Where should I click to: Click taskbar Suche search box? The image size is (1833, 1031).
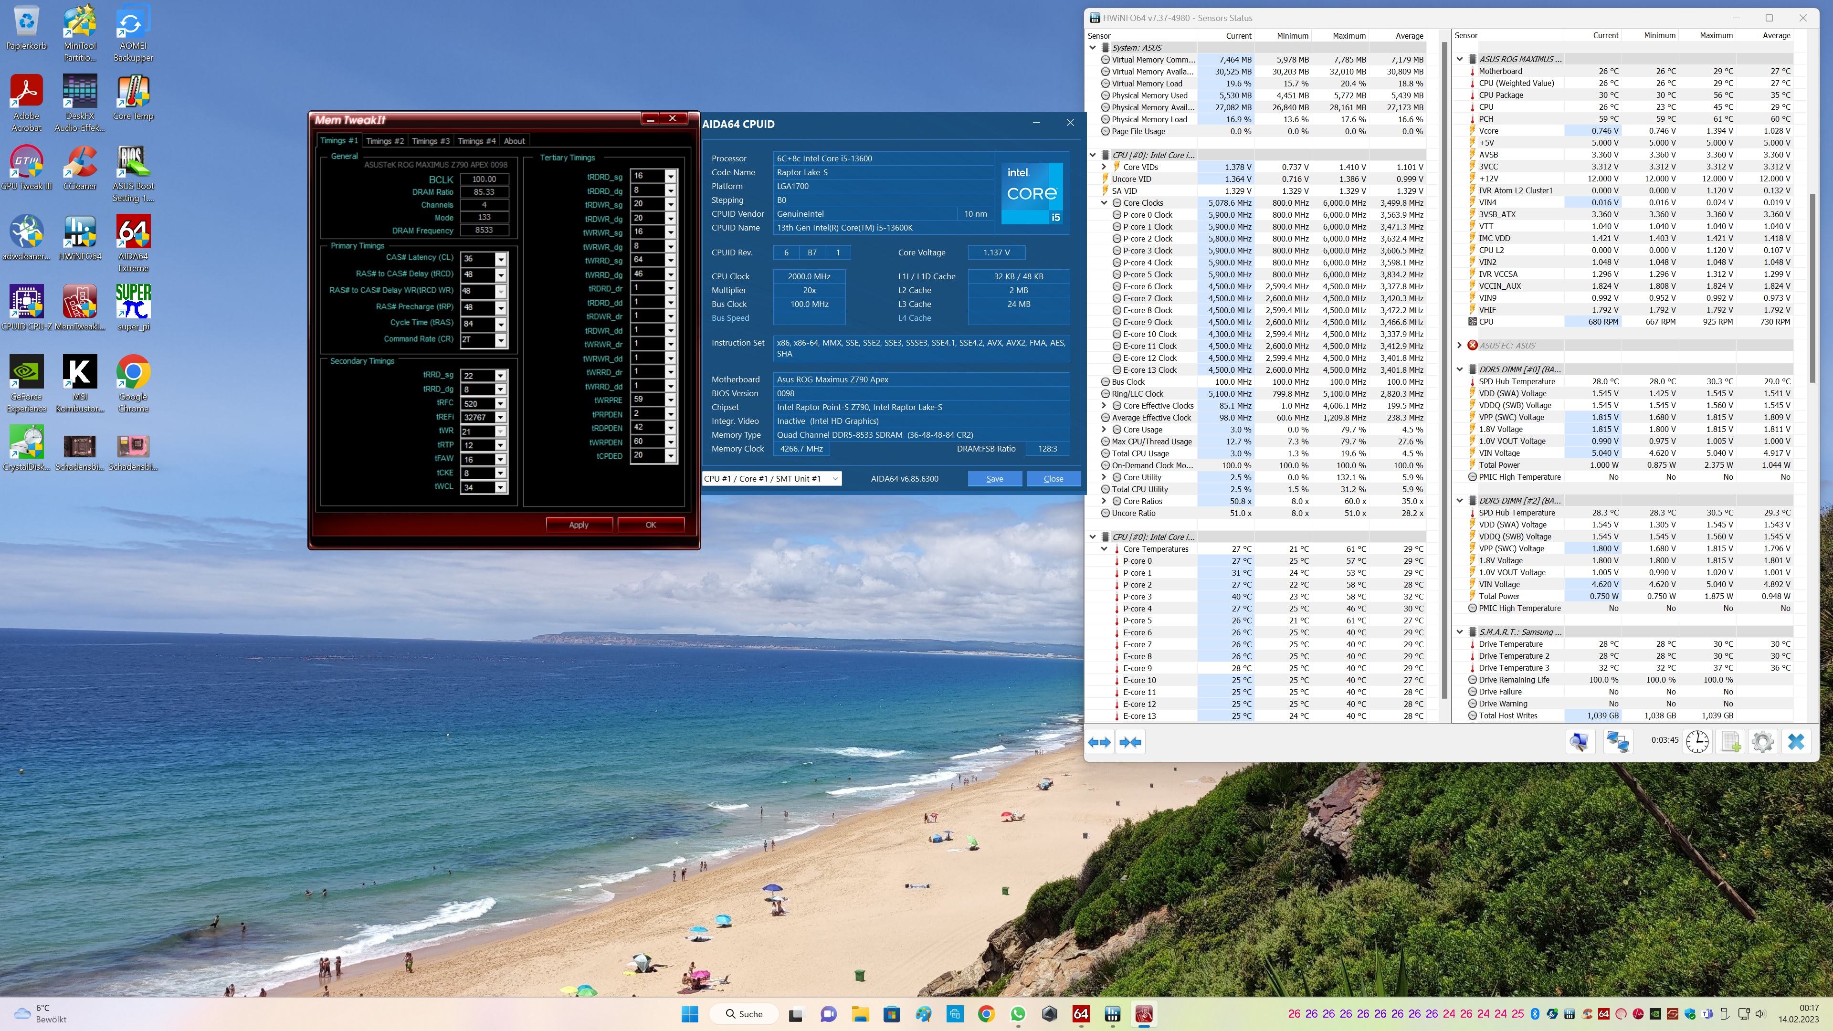pyautogui.click(x=744, y=1014)
